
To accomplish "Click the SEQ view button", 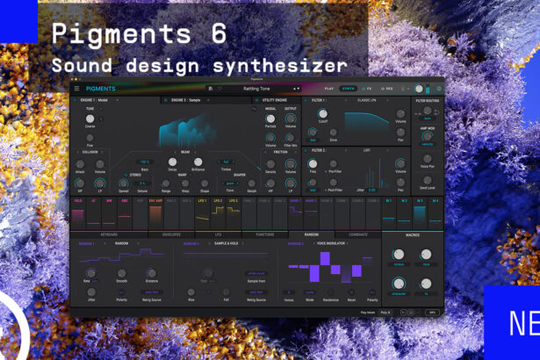I will [x=386, y=89].
